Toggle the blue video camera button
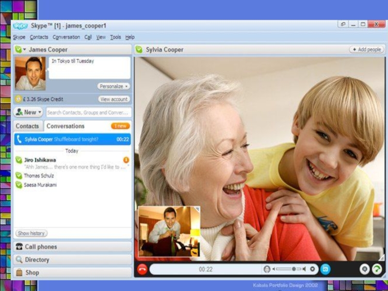This screenshot has width=388, height=291. (325, 269)
